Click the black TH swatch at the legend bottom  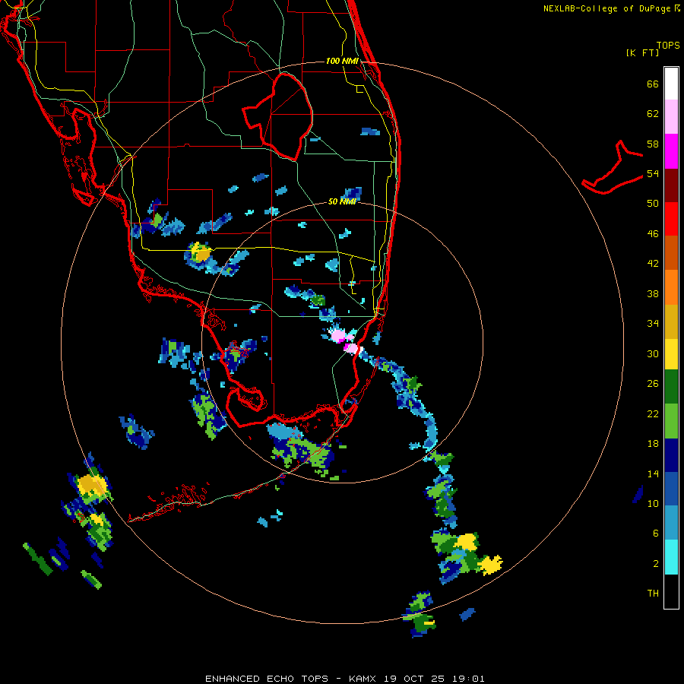click(x=671, y=591)
